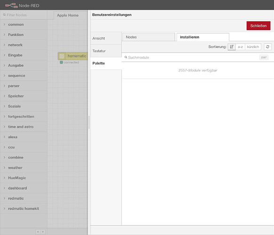The width and height of the screenshot is (274, 235).
Task: Expand all palette categories with down arrow
Action: pyautogui.click(x=43, y=232)
